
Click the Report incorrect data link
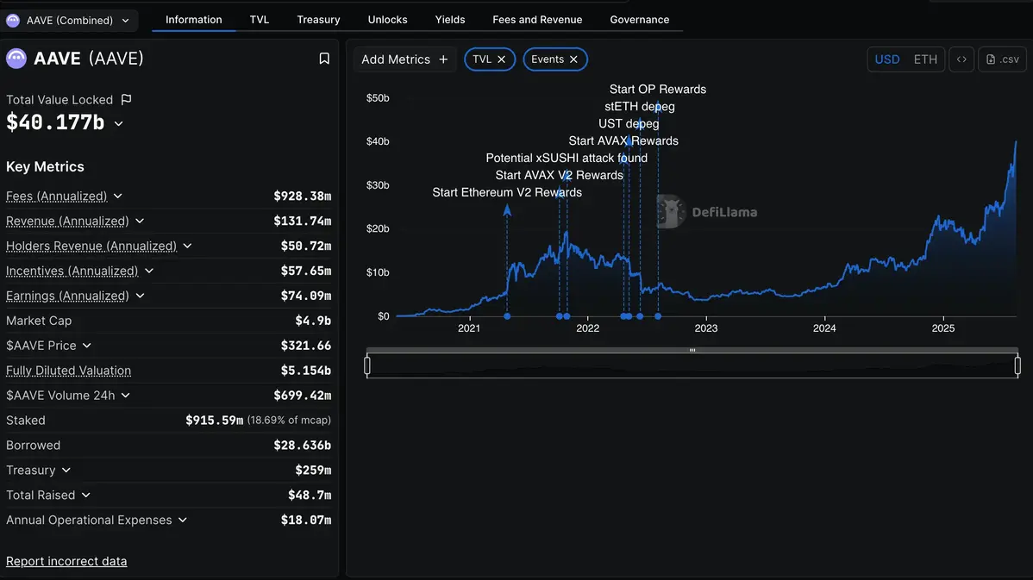(66, 561)
